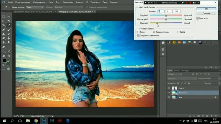The height and width of the screenshot is (124, 221).
Task: Select the Clone Stamp tool
Action: coord(3,34)
